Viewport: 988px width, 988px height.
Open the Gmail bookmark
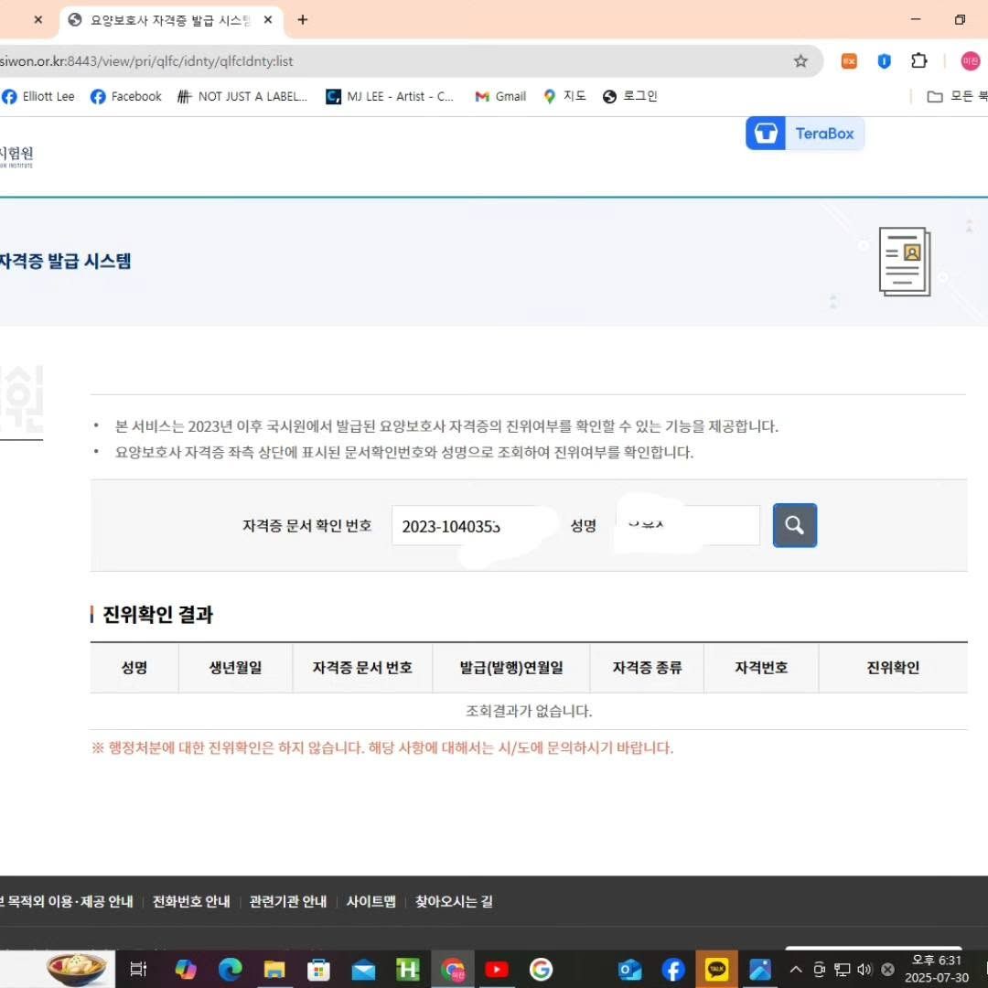[500, 96]
